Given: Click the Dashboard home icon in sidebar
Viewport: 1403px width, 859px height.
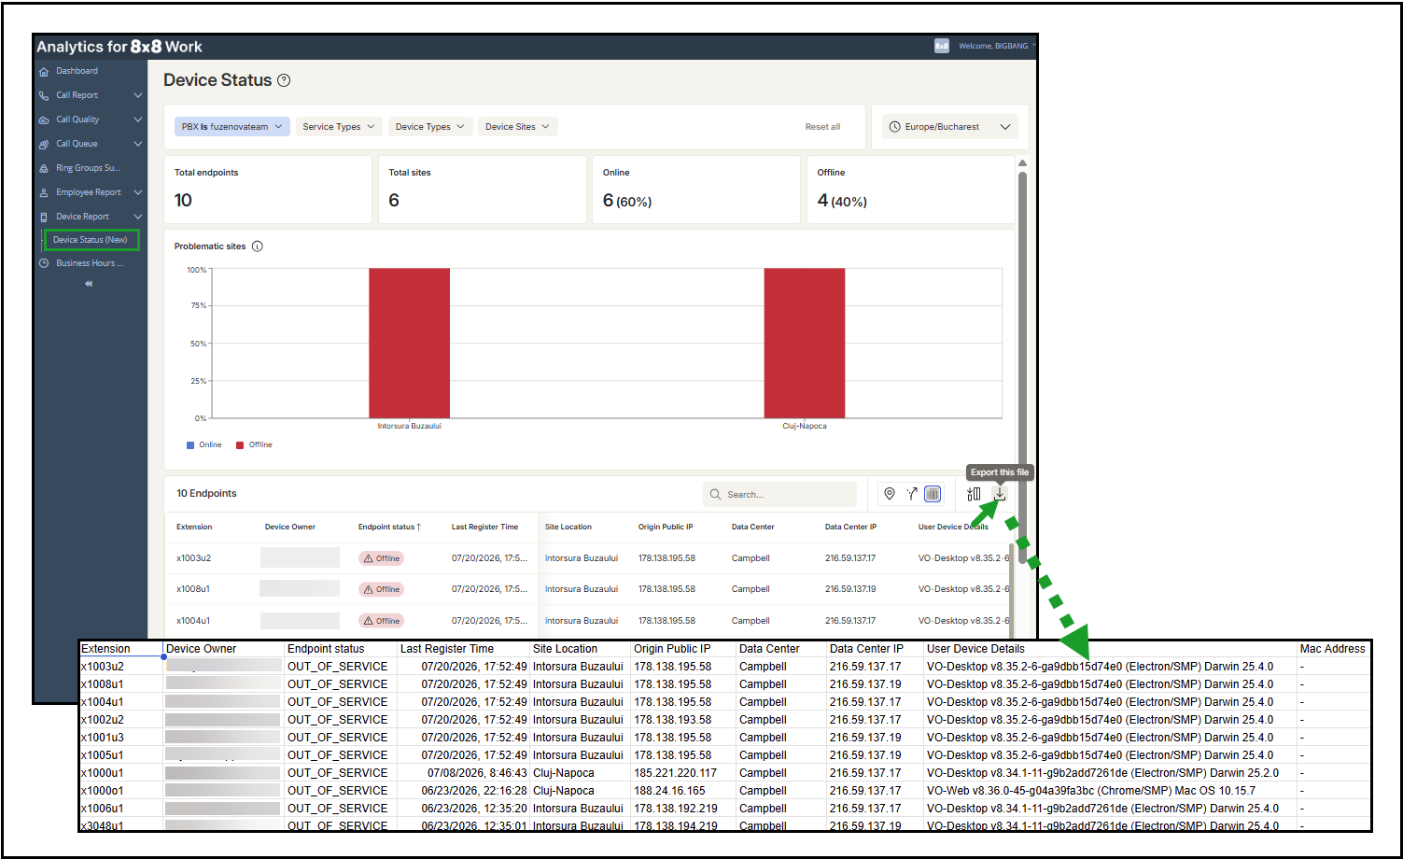Looking at the screenshot, I should point(44,71).
